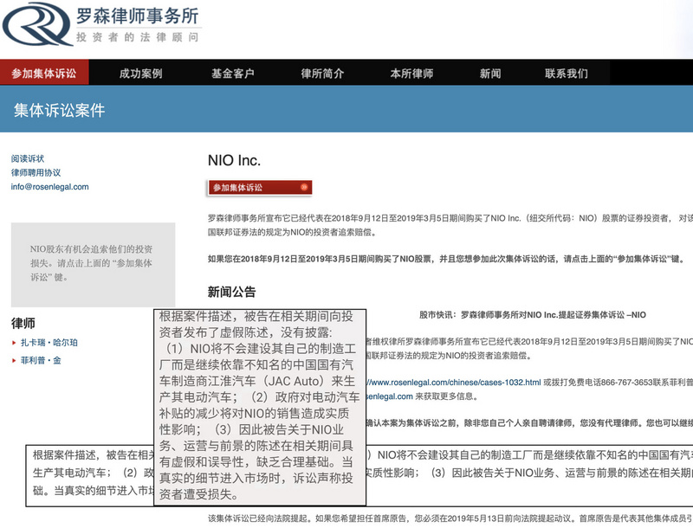
Task: Select the 律所简介 menu item
Action: (x=322, y=74)
